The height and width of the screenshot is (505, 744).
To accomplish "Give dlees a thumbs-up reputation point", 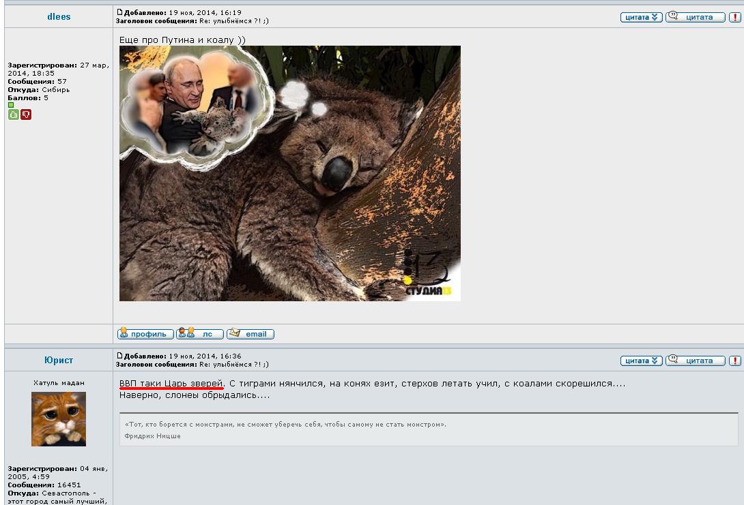I will click(13, 114).
